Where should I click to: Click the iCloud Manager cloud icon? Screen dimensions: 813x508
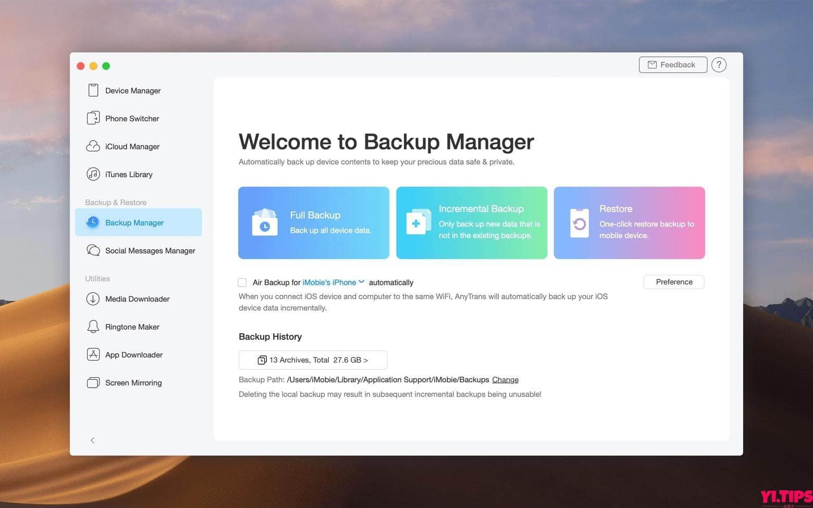(x=93, y=146)
